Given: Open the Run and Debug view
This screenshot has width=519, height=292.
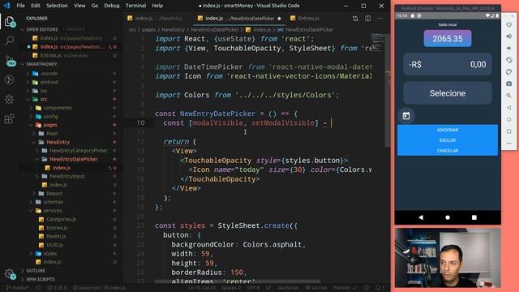Looking at the screenshot, I should pyautogui.click(x=9, y=79).
